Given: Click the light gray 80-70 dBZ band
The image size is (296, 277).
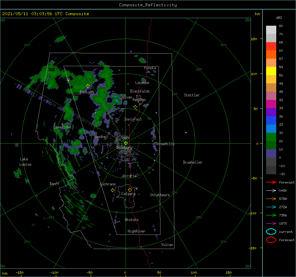Looking at the screenshot, I should tap(271, 30).
